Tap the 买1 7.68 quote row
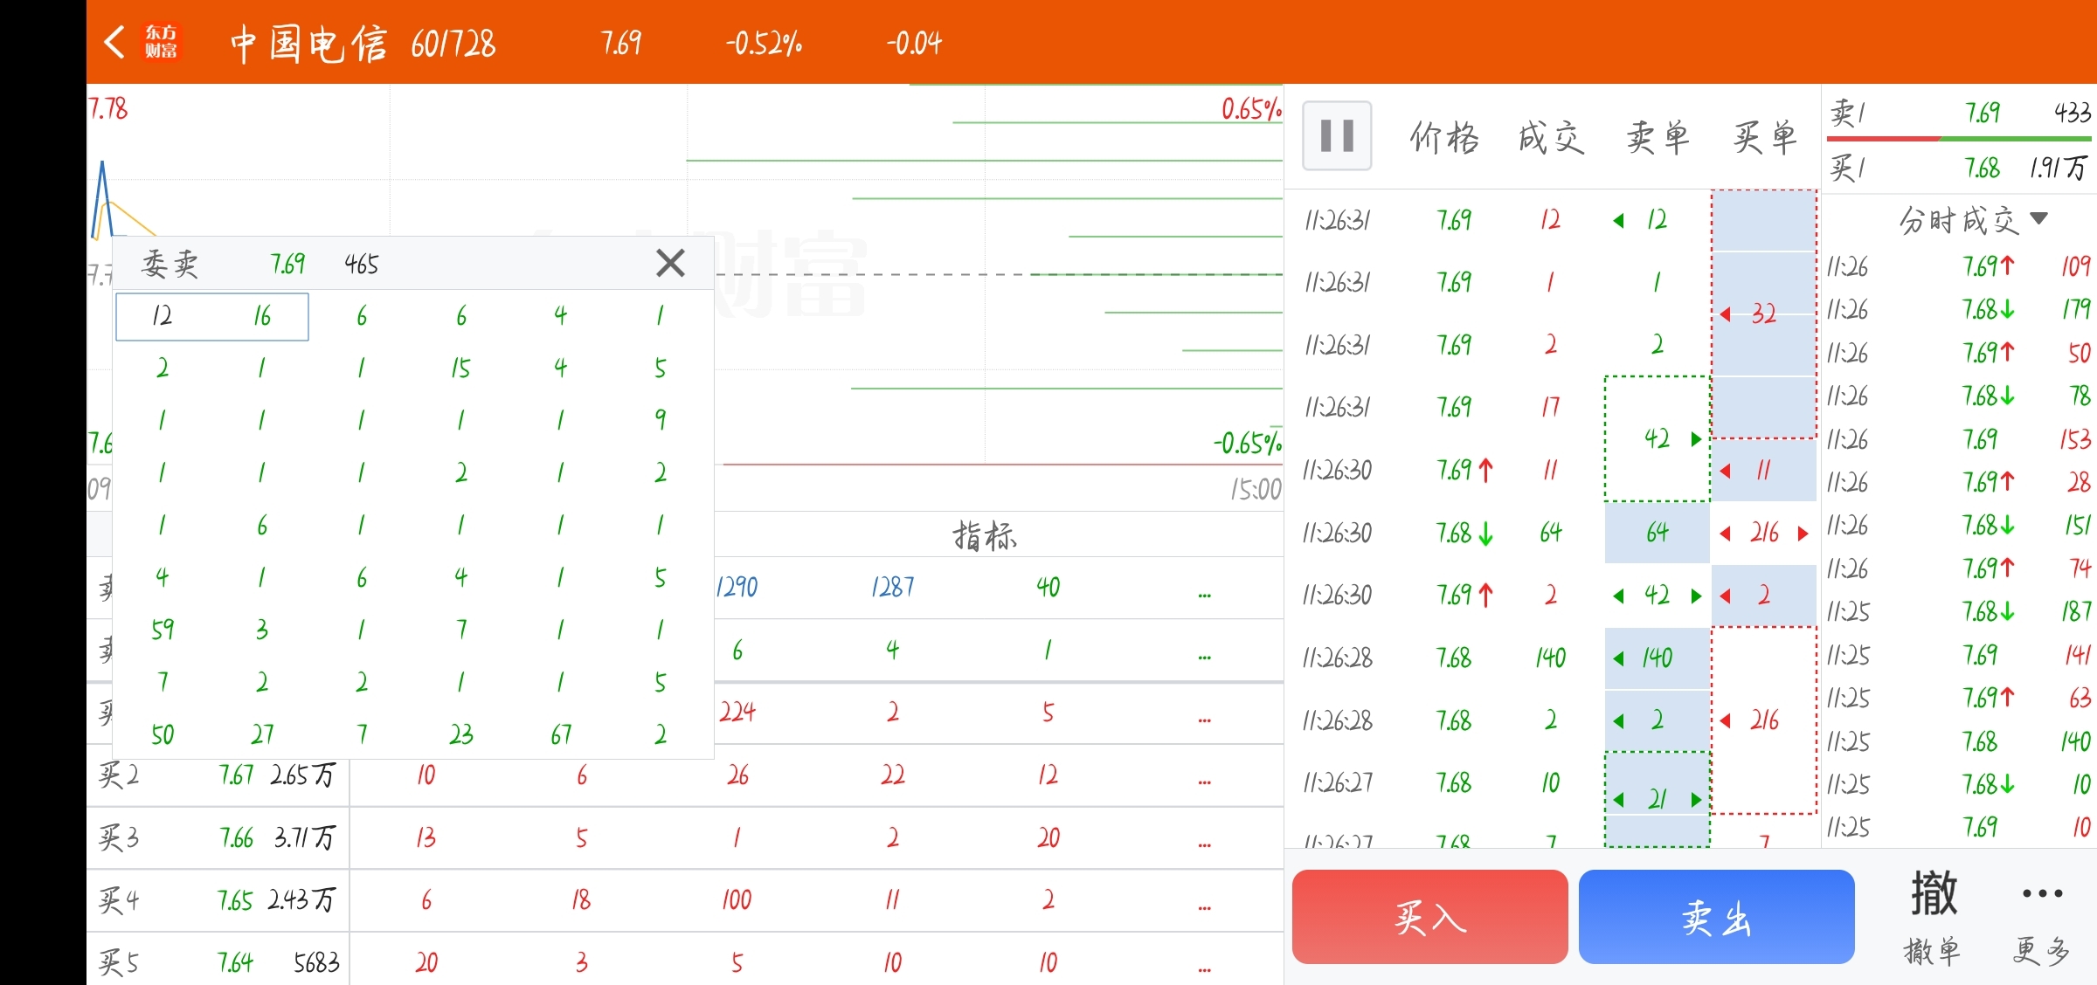Viewport: 2097px width, 985px height. [x=1960, y=167]
